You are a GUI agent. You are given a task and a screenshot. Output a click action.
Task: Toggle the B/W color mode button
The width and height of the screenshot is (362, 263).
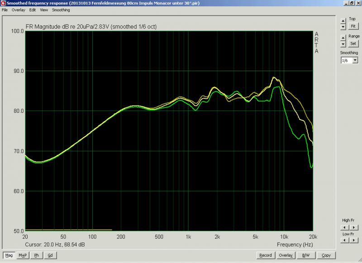306,255
